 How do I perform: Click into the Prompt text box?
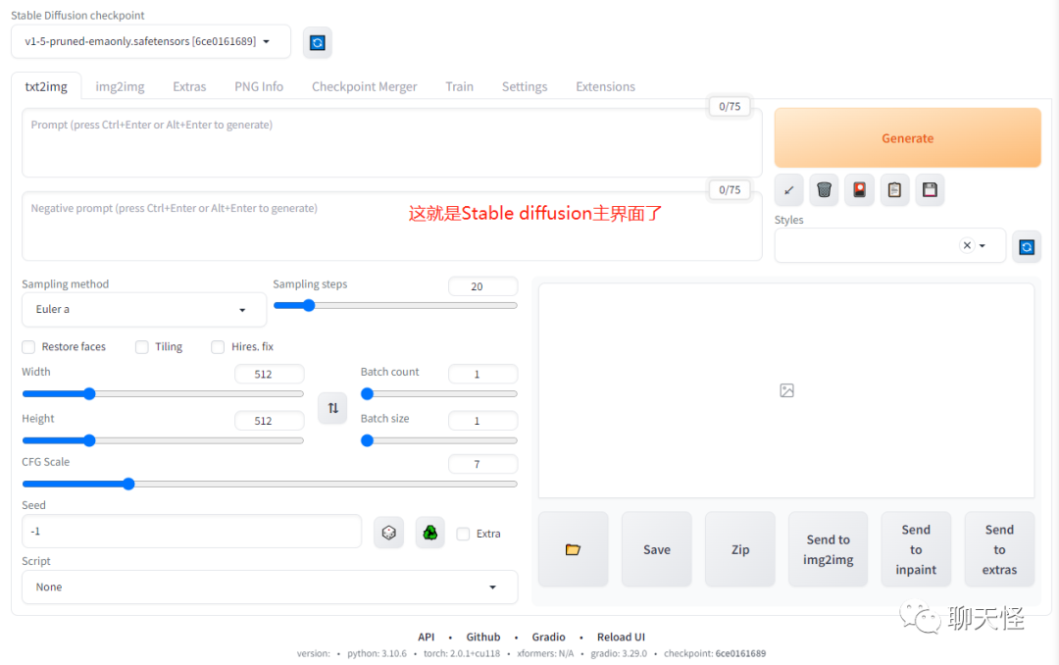(x=391, y=142)
